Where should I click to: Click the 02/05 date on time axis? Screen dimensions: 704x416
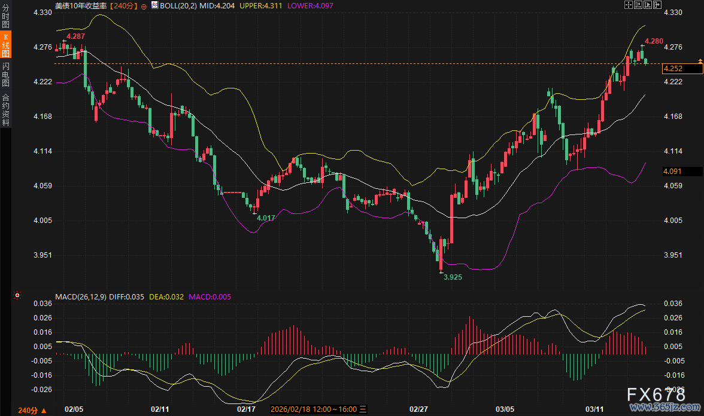coord(74,409)
